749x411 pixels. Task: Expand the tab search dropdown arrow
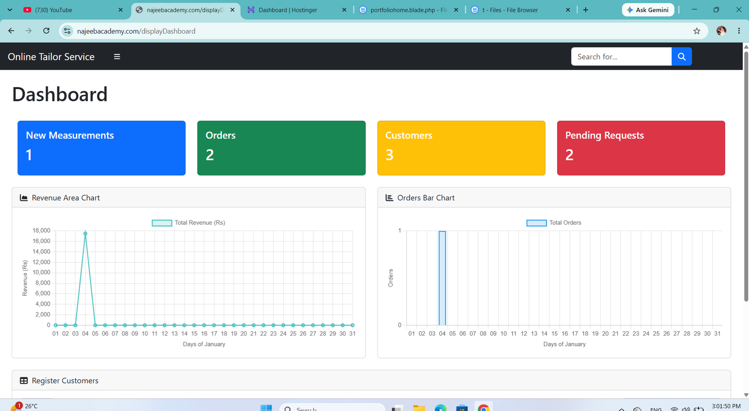[x=10, y=10]
